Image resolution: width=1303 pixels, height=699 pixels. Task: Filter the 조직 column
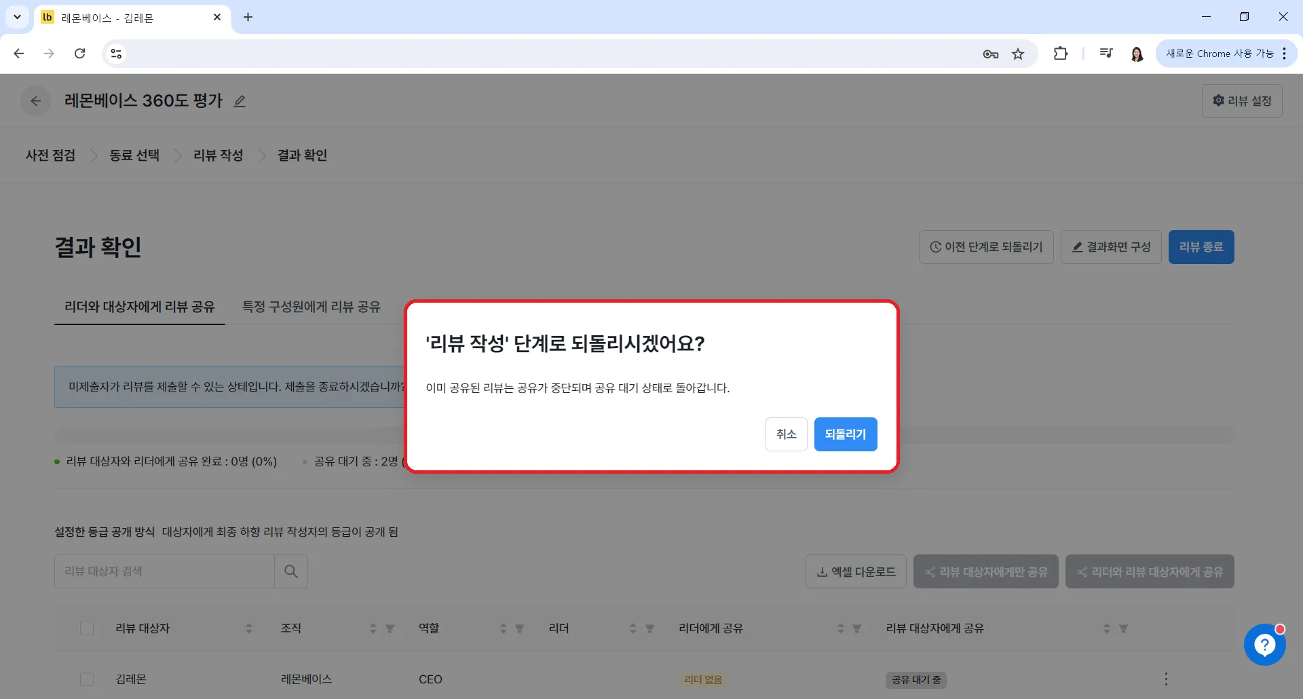click(390, 629)
